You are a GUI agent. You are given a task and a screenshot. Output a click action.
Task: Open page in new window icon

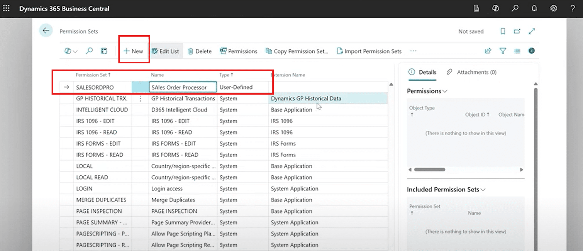pyautogui.click(x=517, y=31)
